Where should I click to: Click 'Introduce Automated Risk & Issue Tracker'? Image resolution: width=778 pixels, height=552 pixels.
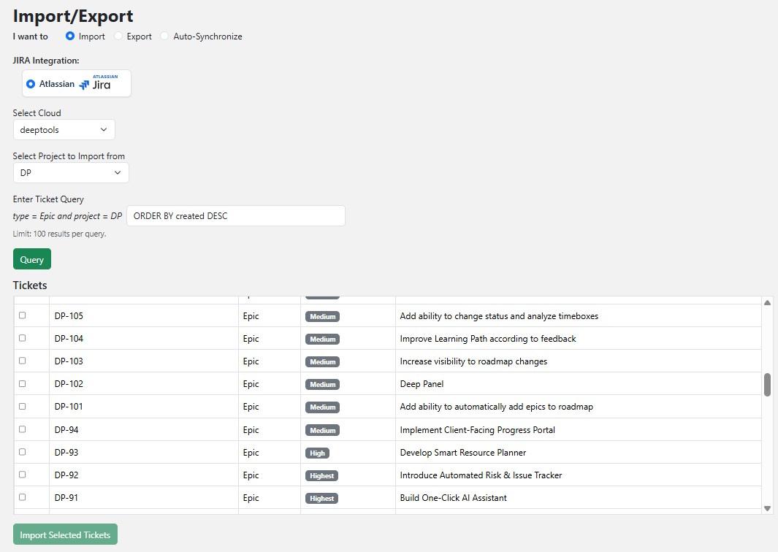[481, 475]
